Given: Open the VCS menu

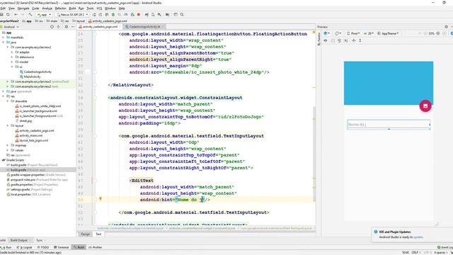Looking at the screenshot, I should pos(99,8).
